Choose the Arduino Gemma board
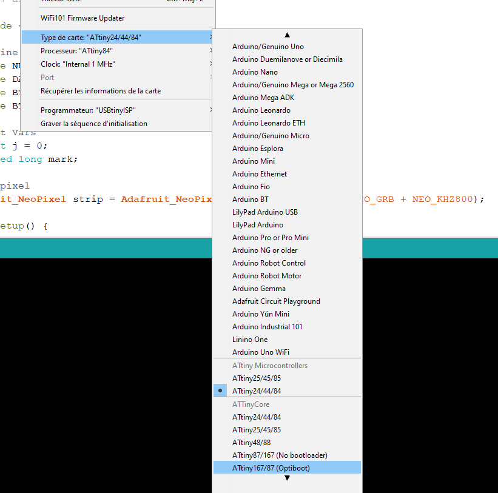The width and height of the screenshot is (498, 493). [x=287, y=289]
